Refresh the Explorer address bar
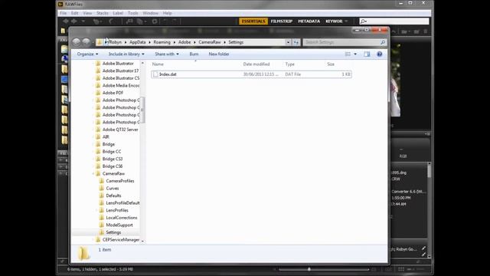The width and height of the screenshot is (490, 276). click(x=296, y=42)
